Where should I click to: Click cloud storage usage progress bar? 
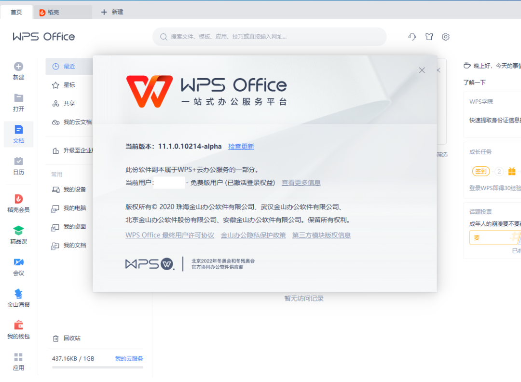click(97, 368)
